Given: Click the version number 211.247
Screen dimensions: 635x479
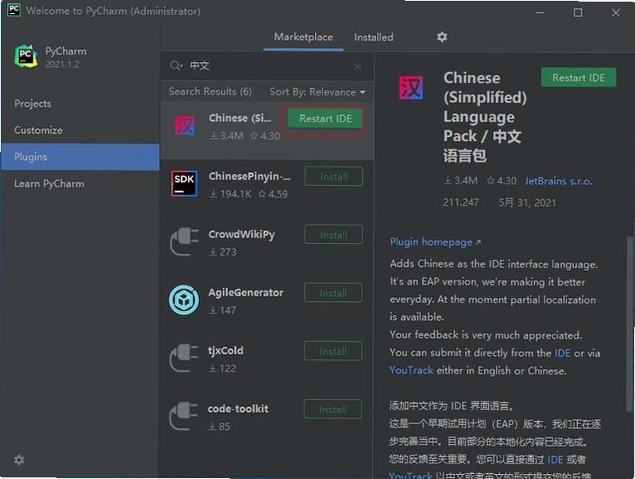Looking at the screenshot, I should click(460, 202).
